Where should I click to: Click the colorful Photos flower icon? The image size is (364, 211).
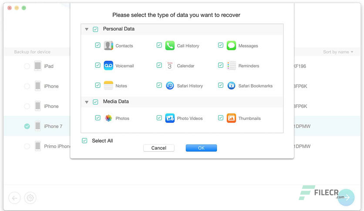click(108, 118)
